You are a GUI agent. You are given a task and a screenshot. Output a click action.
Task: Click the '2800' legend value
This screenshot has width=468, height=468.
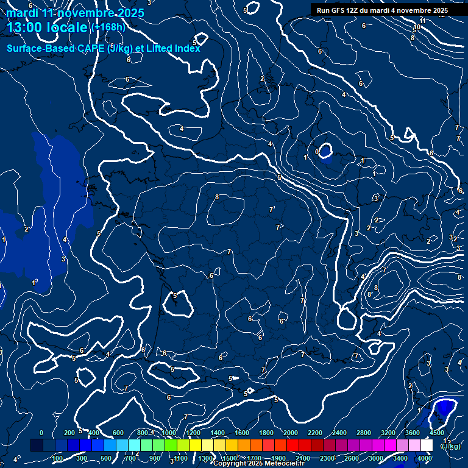tap(364, 433)
